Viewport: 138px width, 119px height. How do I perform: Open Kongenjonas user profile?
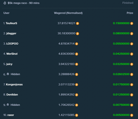click(14, 85)
